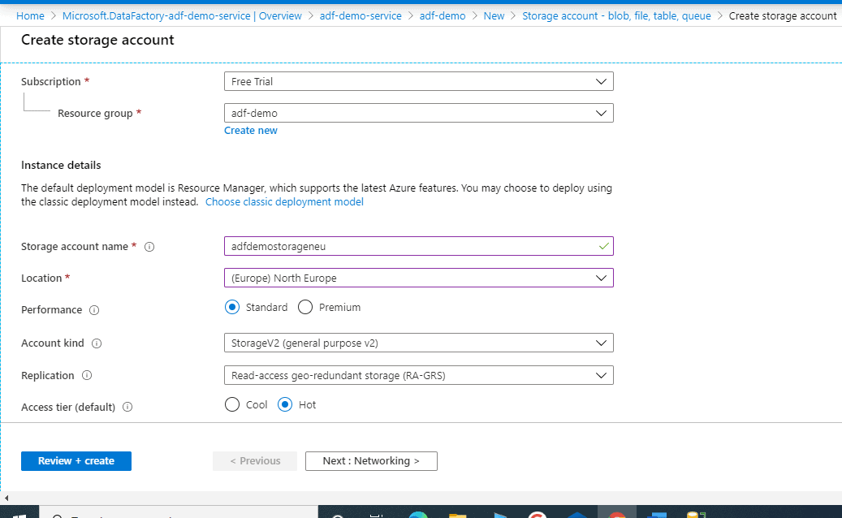Click the Storage account name text field
Screen dimensions: 842x518
[x=410, y=246]
